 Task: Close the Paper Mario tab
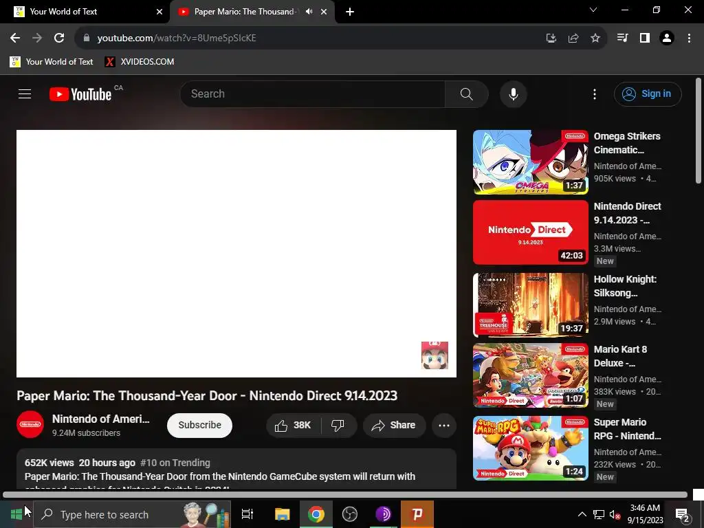pyautogui.click(x=324, y=12)
